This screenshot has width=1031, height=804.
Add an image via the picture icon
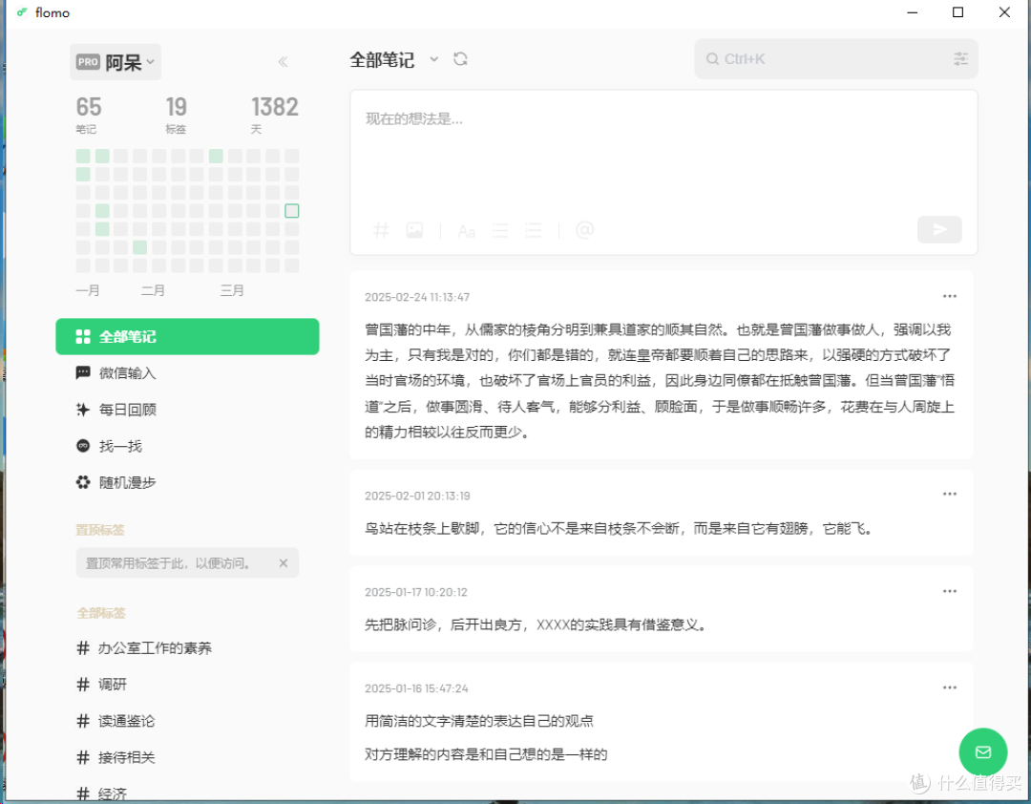414,230
